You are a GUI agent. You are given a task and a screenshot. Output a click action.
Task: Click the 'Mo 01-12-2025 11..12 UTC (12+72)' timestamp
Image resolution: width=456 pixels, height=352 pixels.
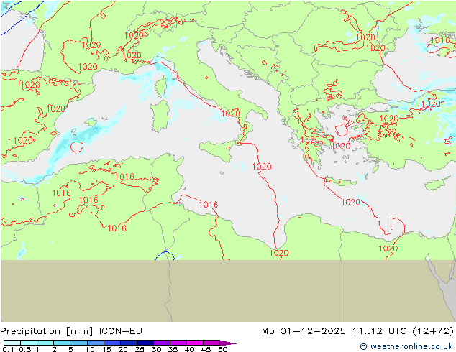tap(357, 331)
